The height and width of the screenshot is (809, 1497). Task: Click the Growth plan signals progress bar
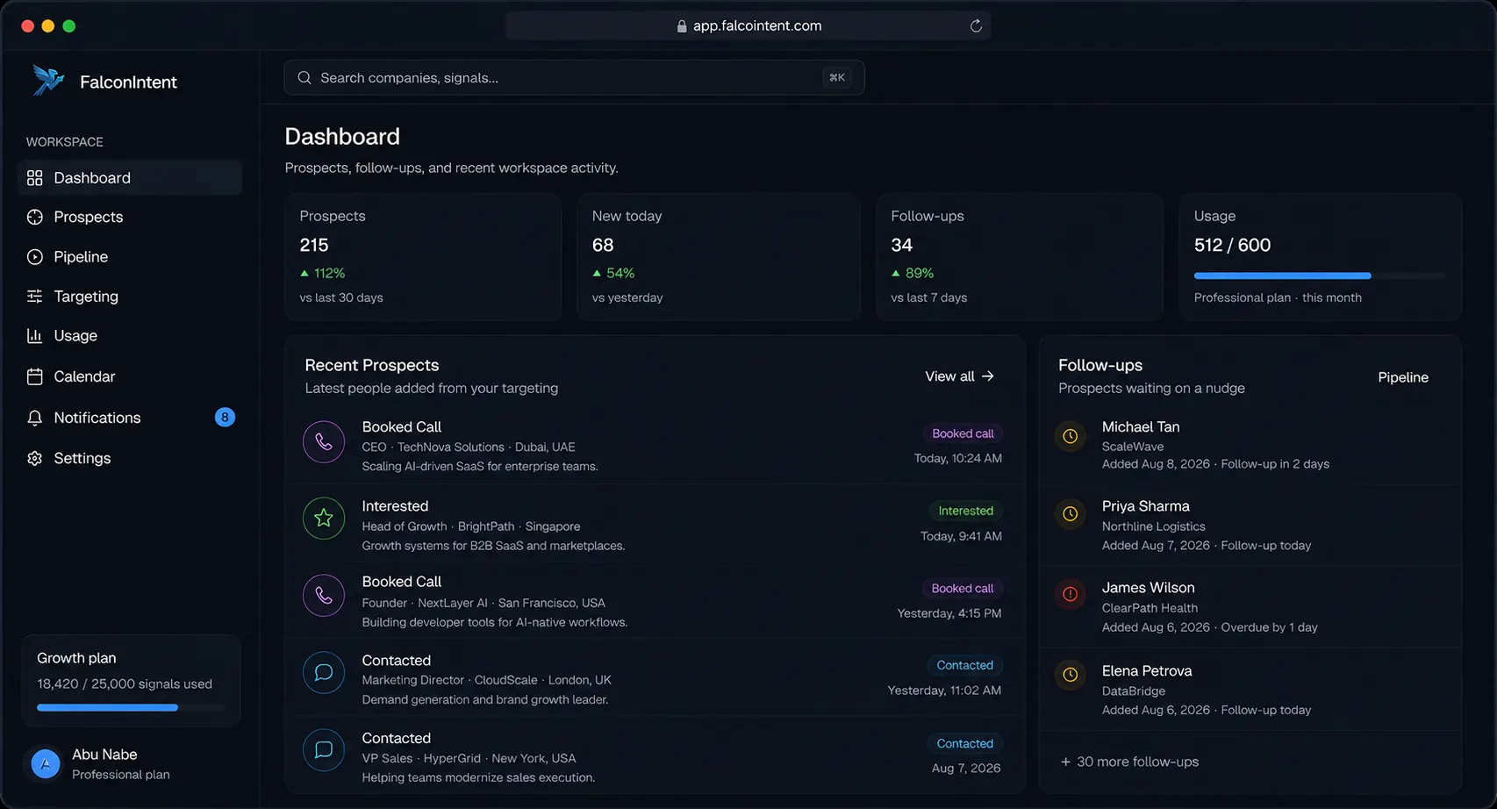click(131, 707)
